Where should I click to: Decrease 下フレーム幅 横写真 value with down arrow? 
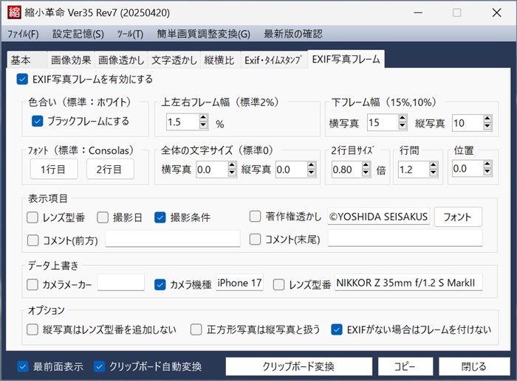click(x=403, y=126)
